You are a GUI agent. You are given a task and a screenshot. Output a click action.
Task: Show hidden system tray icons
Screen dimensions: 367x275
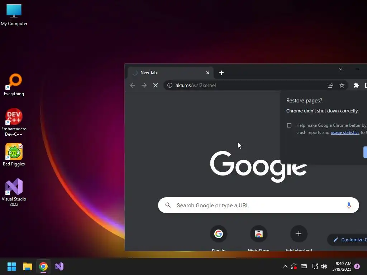285,266
